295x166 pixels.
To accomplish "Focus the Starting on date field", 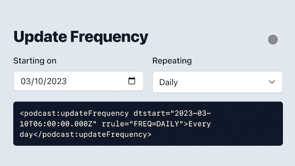I will click(79, 81).
